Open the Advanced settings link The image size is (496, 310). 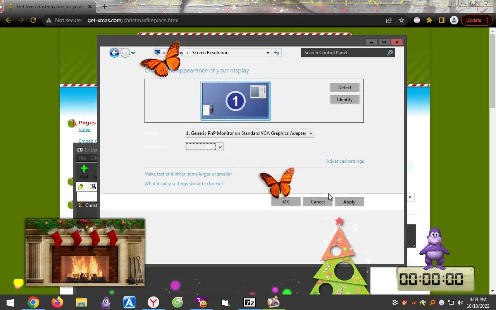345,161
